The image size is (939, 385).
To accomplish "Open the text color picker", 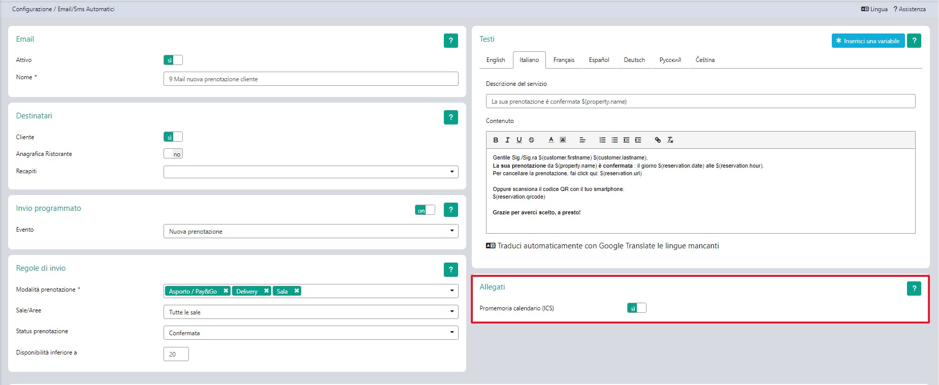I will point(551,140).
